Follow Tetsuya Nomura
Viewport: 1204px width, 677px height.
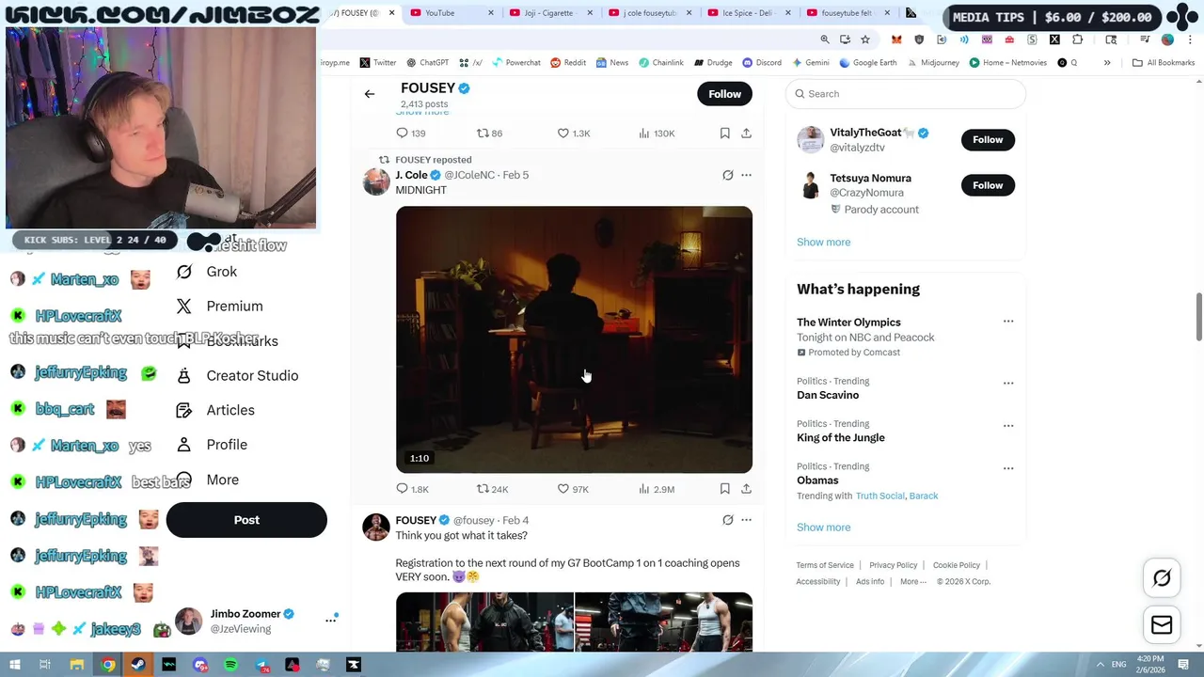988,185
